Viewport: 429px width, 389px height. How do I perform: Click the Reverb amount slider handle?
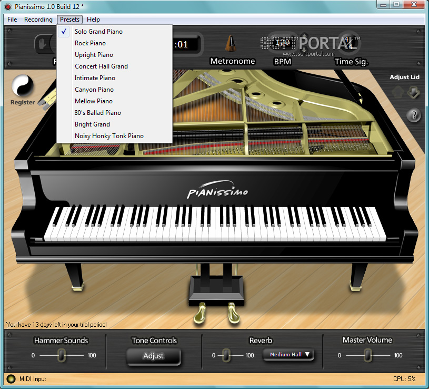[226, 355]
